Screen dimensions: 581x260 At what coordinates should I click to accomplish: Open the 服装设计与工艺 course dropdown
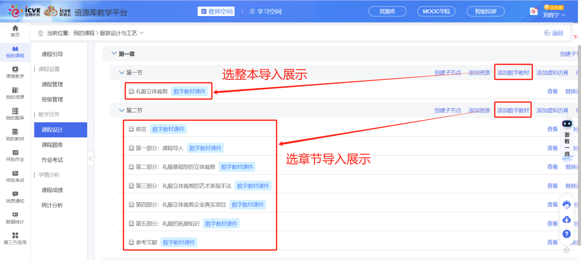[x=142, y=33]
